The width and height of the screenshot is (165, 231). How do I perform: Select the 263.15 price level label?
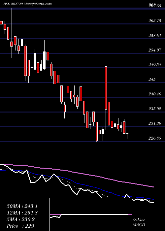click(x=155, y=21)
